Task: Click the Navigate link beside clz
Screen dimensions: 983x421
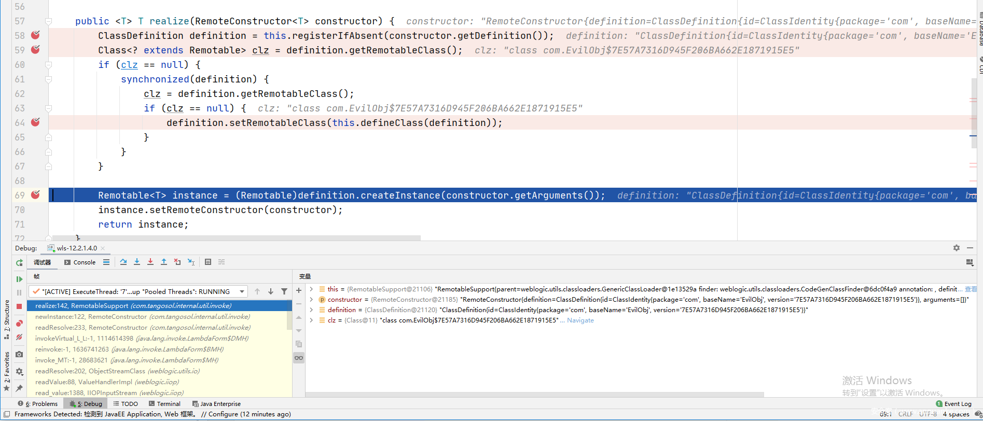Action: 580,320
